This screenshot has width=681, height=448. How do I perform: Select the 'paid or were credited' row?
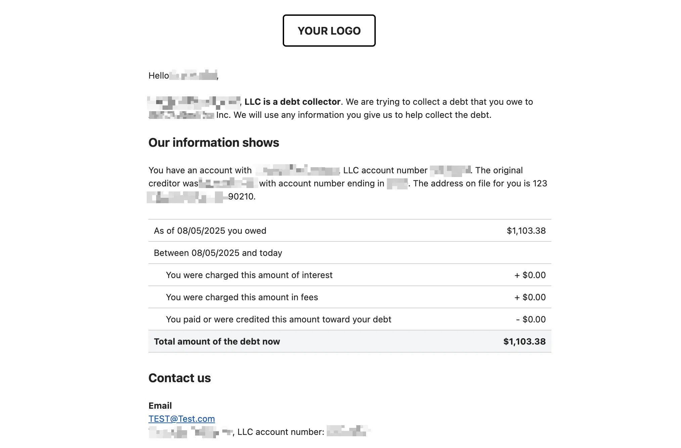click(x=350, y=319)
